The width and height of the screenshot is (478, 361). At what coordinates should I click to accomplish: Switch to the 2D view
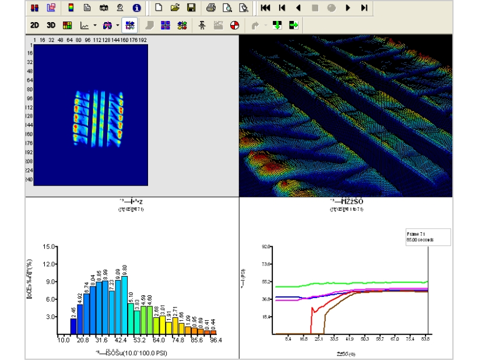tap(35, 26)
